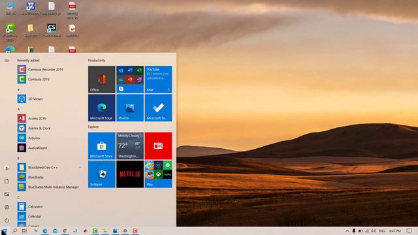Switch the ENG input language indicator
Image resolution: width=418 pixels, height=235 pixels.
[x=381, y=230]
